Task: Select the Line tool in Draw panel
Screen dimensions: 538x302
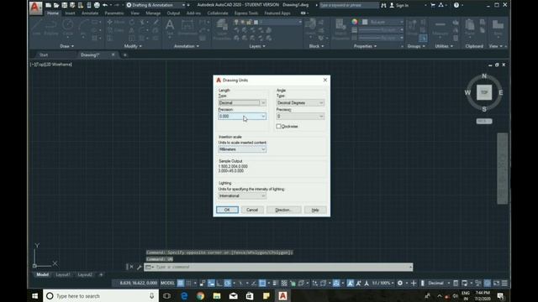Action: tap(37, 28)
